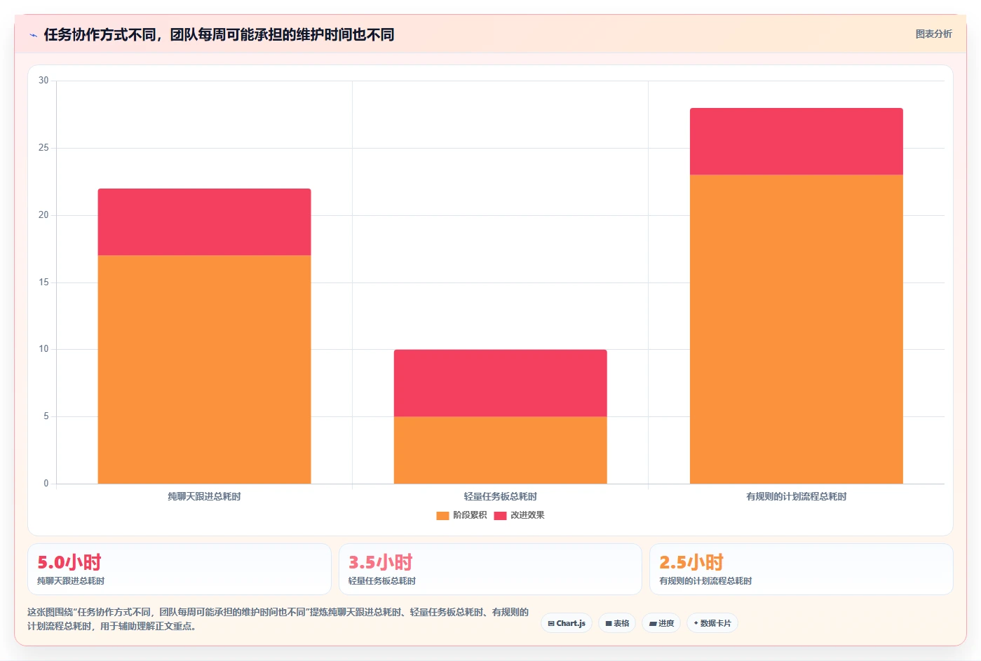Click y-axis tick label 0
Image resolution: width=981 pixels, height=661 pixels.
(x=46, y=484)
